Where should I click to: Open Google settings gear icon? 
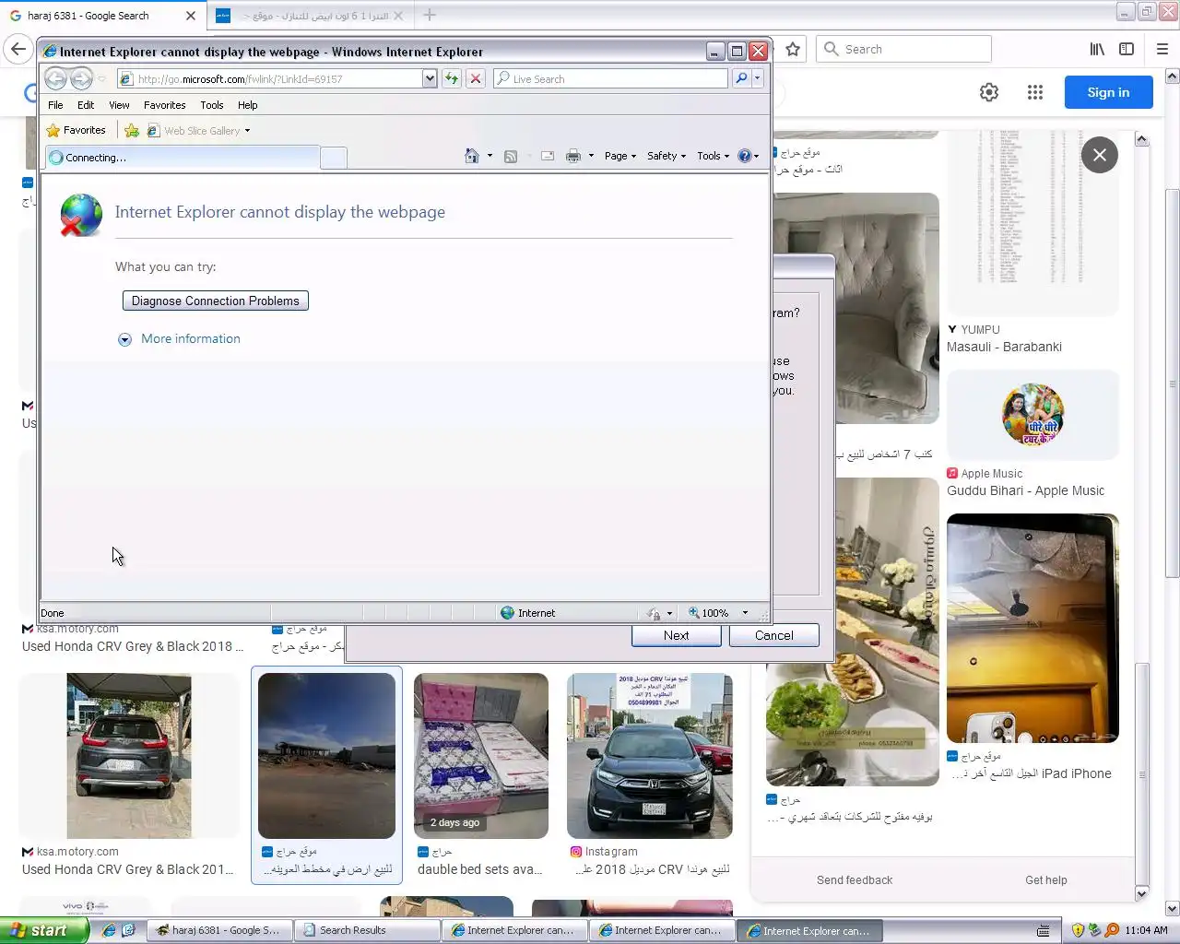click(x=989, y=92)
